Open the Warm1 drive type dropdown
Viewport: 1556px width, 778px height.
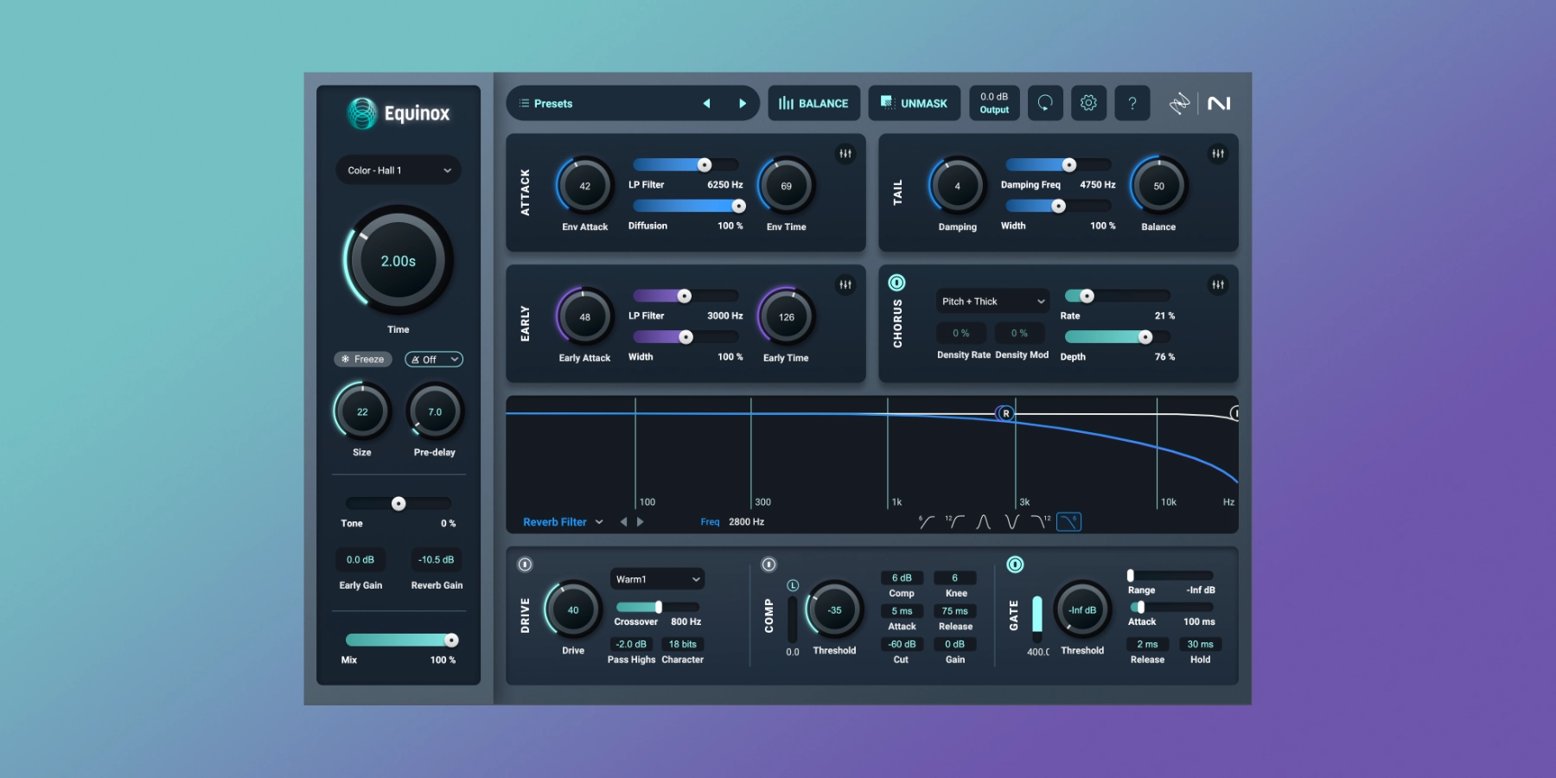click(x=657, y=579)
